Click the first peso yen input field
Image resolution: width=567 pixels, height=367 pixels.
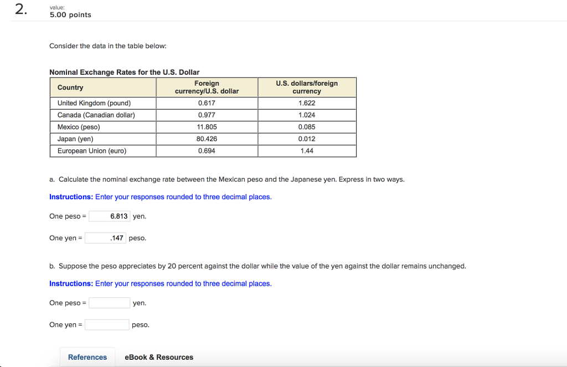(x=109, y=216)
